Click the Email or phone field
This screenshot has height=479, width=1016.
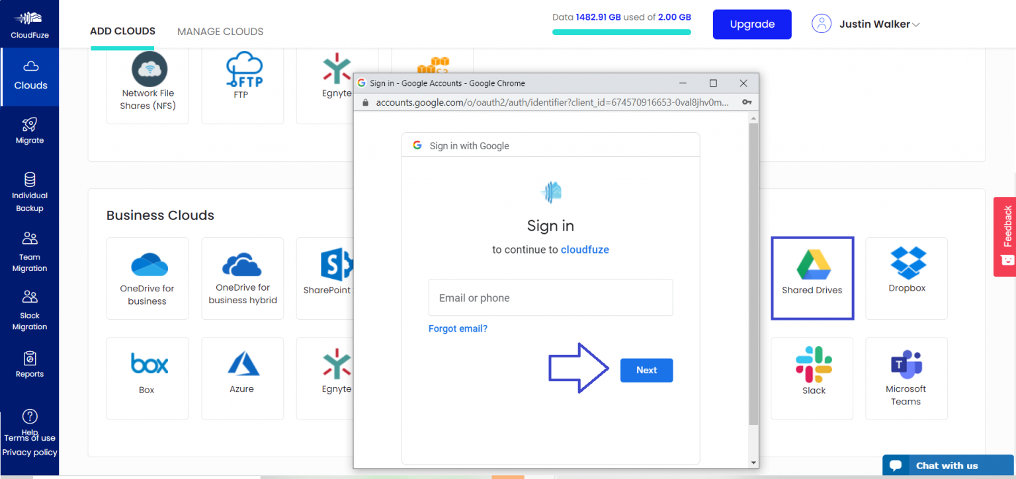550,297
